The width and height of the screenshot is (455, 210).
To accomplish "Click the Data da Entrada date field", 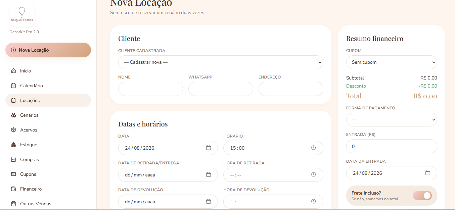I will click(392, 173).
